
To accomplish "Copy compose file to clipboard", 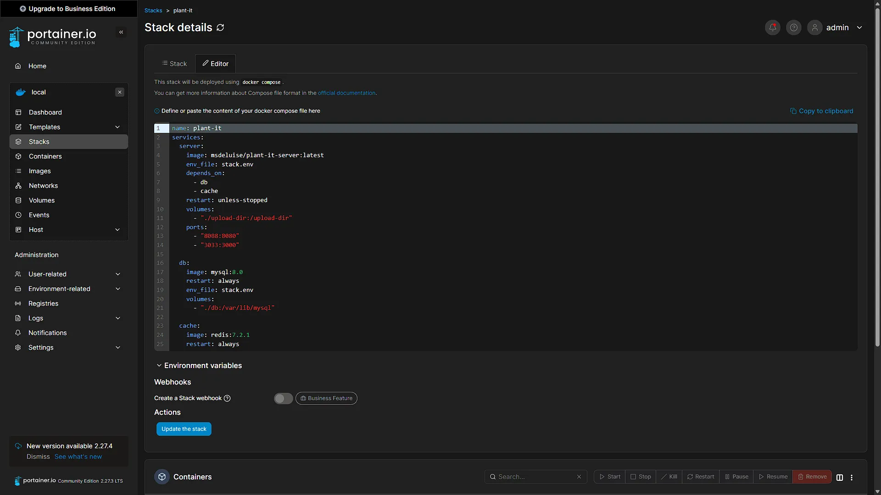I will [x=821, y=111].
